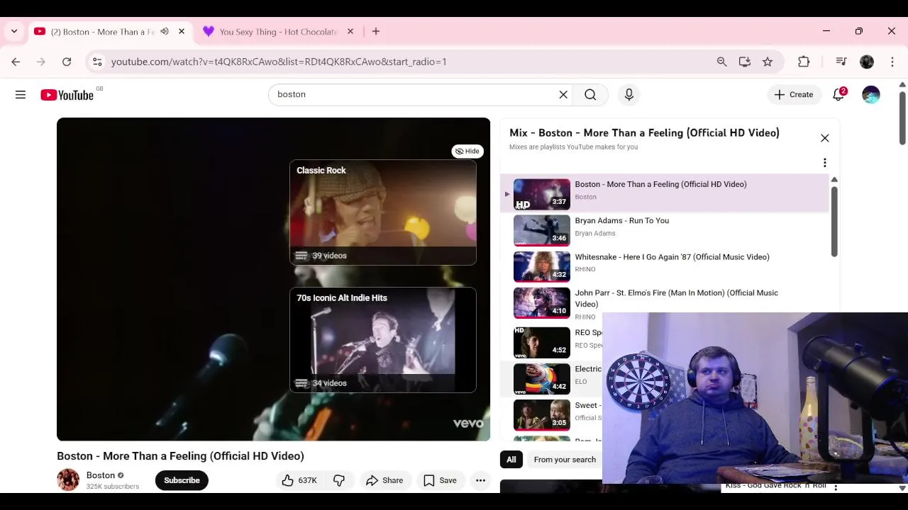
Task: Open the YouTube account avatar menu
Action: (871, 94)
